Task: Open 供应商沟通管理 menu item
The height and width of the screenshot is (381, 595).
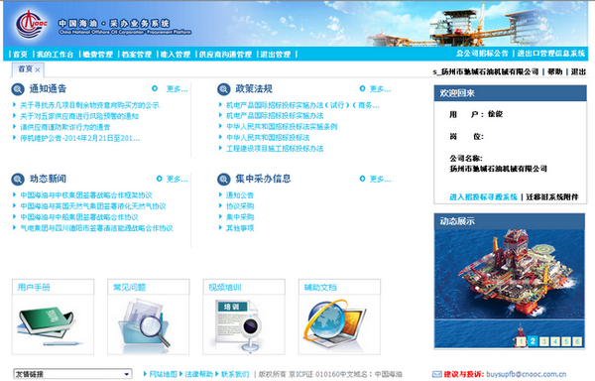Action: coord(225,55)
